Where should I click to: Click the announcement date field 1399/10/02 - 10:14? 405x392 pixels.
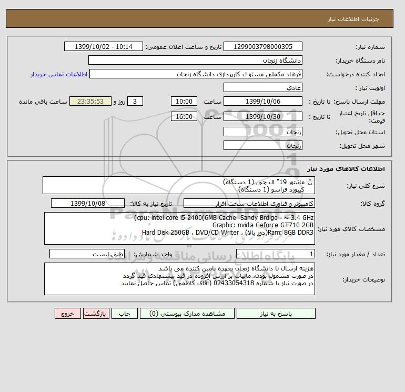point(103,46)
